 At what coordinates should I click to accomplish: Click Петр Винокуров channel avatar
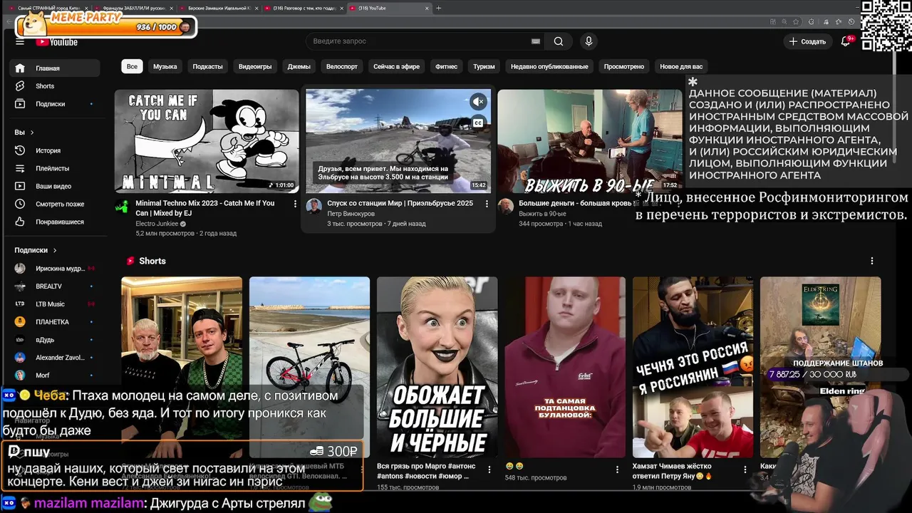314,207
